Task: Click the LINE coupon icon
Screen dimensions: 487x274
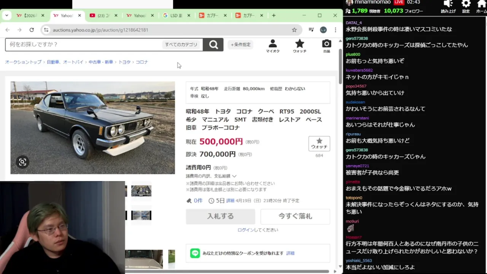Action: (195, 253)
